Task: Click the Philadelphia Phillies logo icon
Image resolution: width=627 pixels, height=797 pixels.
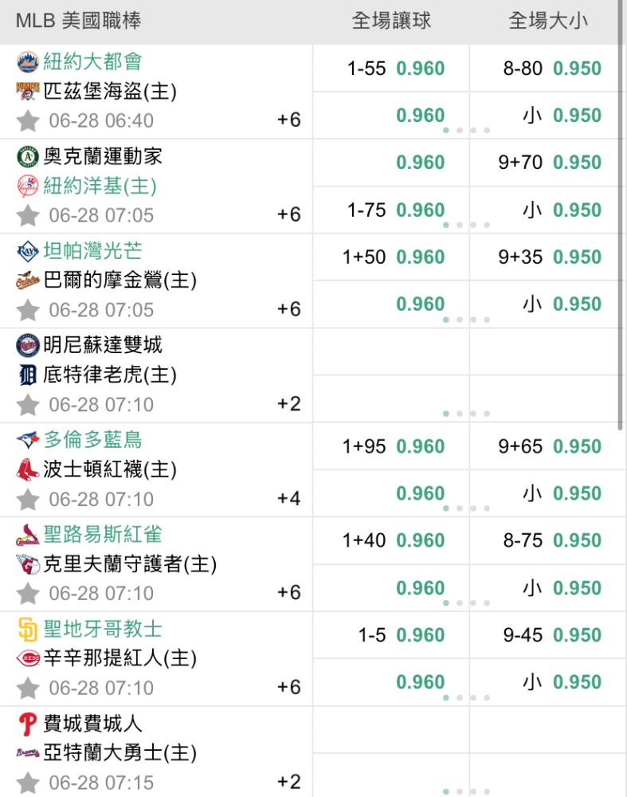Action: point(27,724)
